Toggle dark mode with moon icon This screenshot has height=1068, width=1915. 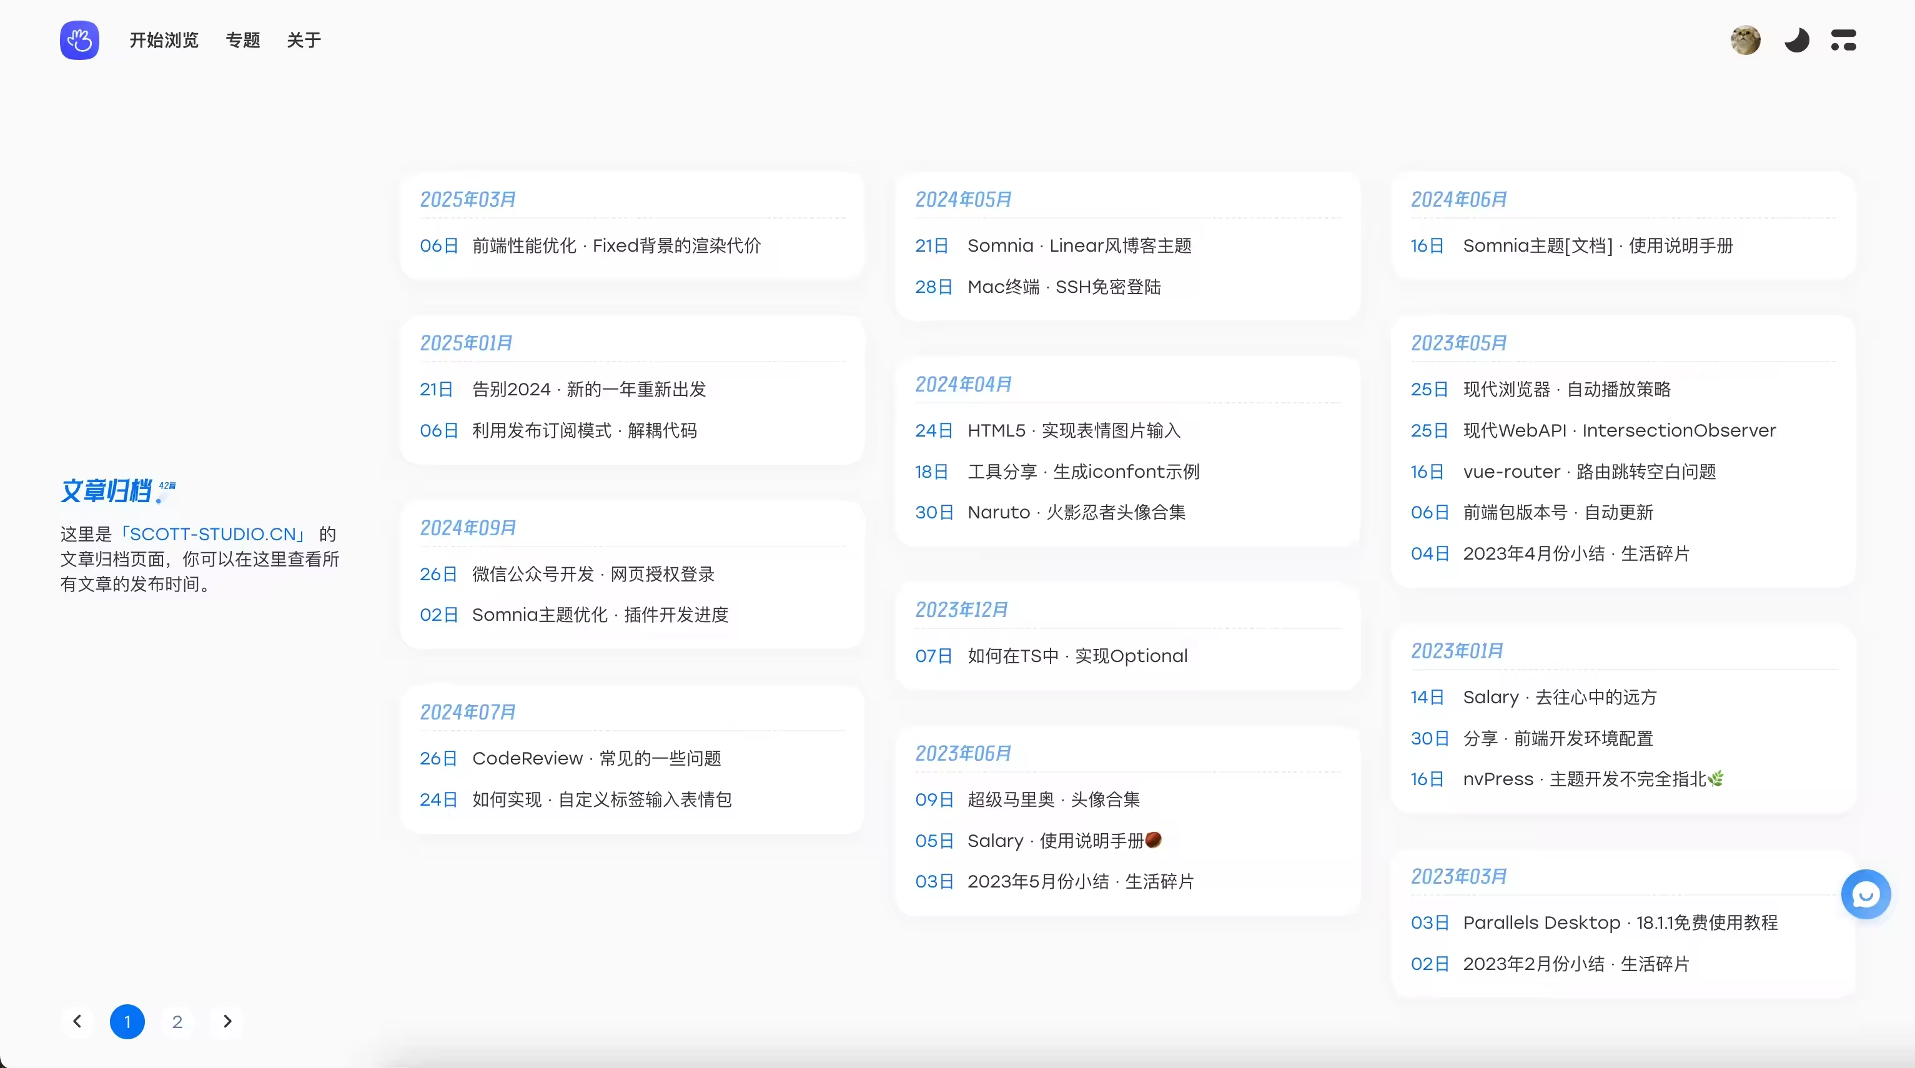[1796, 40]
